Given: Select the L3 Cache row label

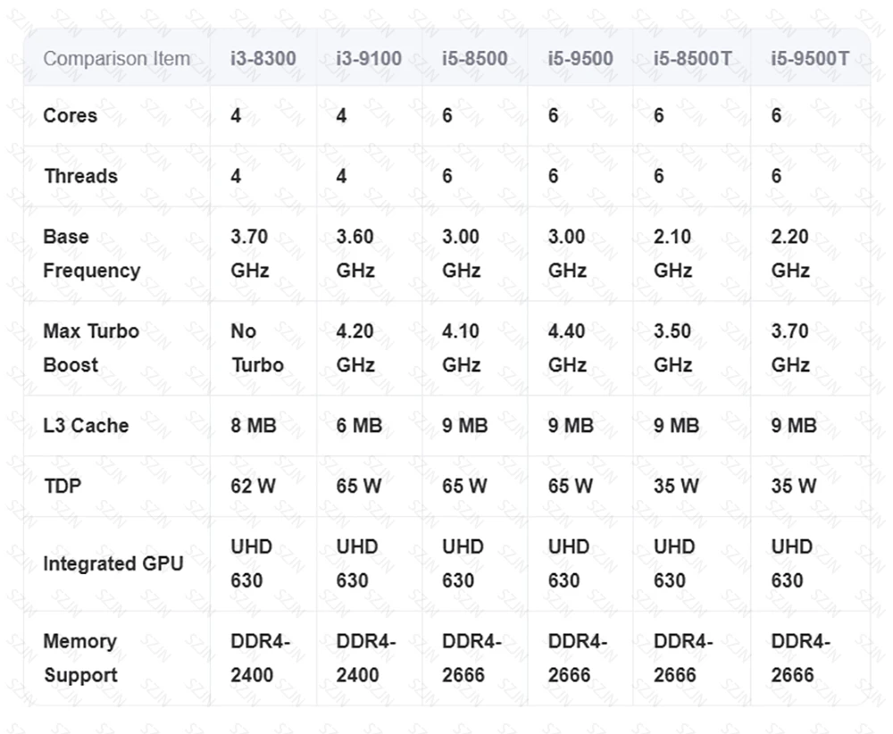Looking at the screenshot, I should point(86,425).
